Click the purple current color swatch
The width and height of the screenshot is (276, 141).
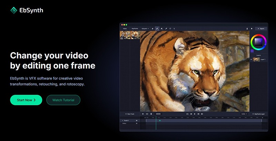tap(252, 51)
